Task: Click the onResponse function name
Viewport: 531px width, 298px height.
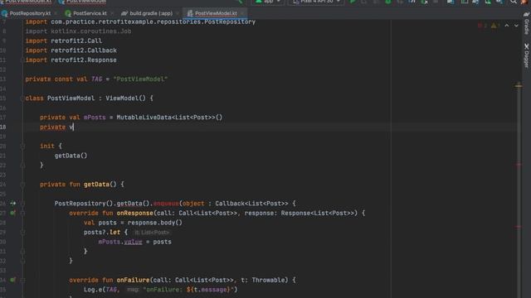Action: pyautogui.click(x=134, y=213)
